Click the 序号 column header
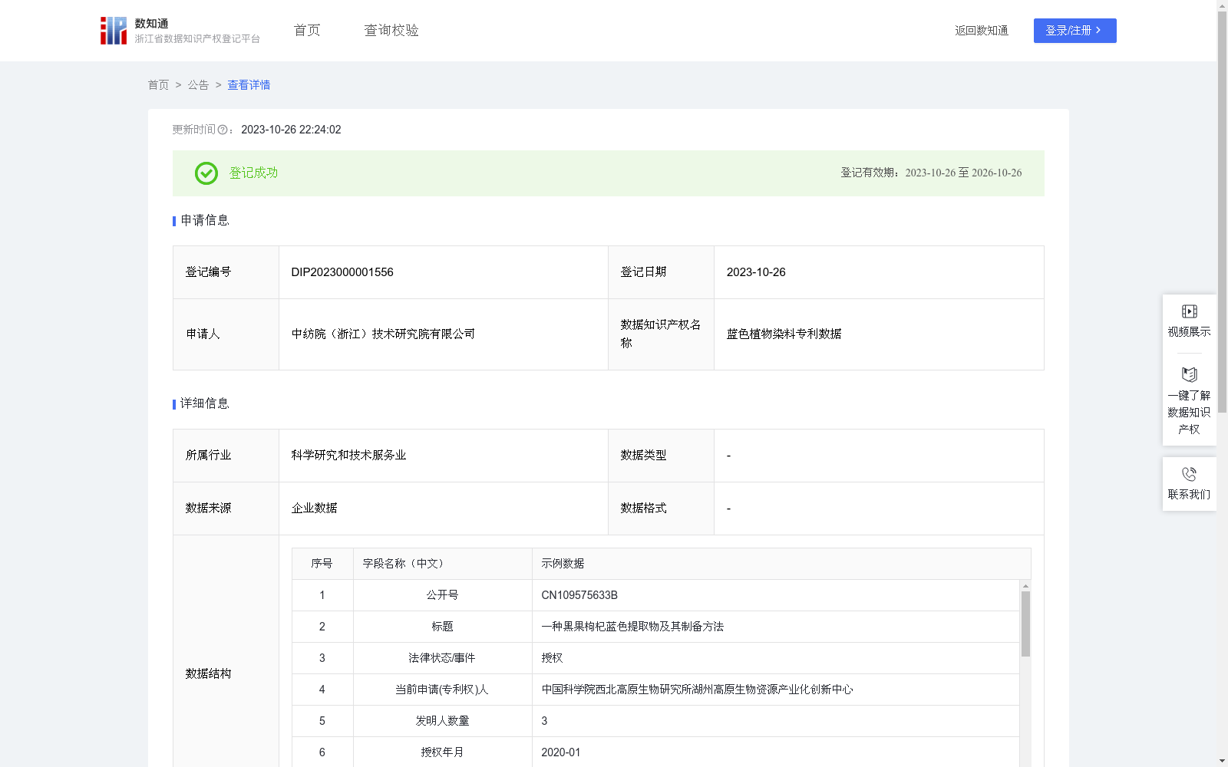 click(x=322, y=564)
